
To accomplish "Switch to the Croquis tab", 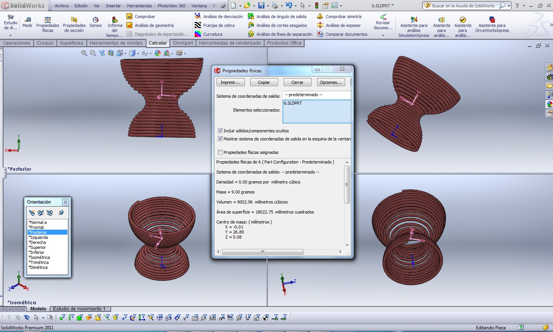I will click(45, 43).
